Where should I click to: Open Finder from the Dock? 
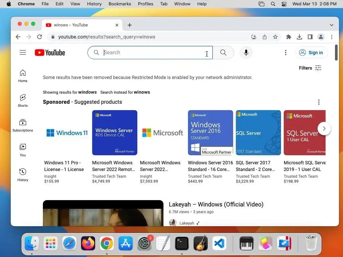[x=32, y=243]
